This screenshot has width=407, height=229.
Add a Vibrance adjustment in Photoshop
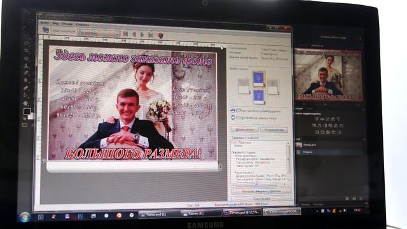point(338,119)
